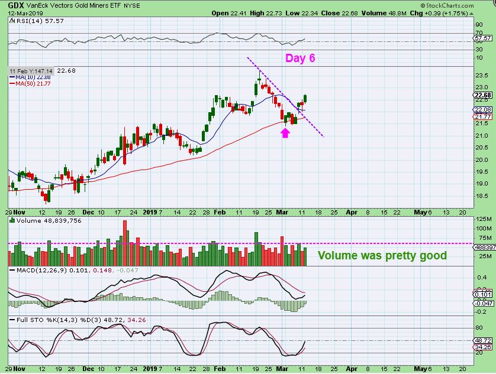Click the 20.0 price axis label
Screen dimensions: 496x374
[x=481, y=160]
